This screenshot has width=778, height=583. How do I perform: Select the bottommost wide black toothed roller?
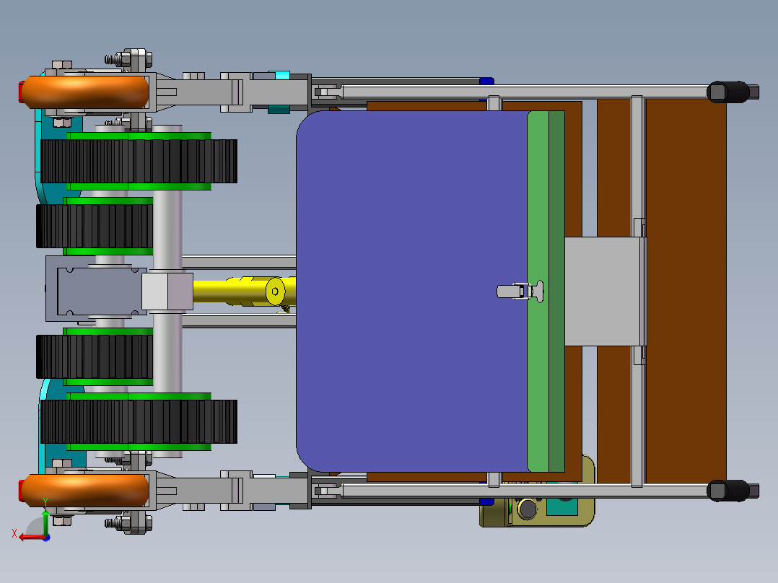coord(139,421)
